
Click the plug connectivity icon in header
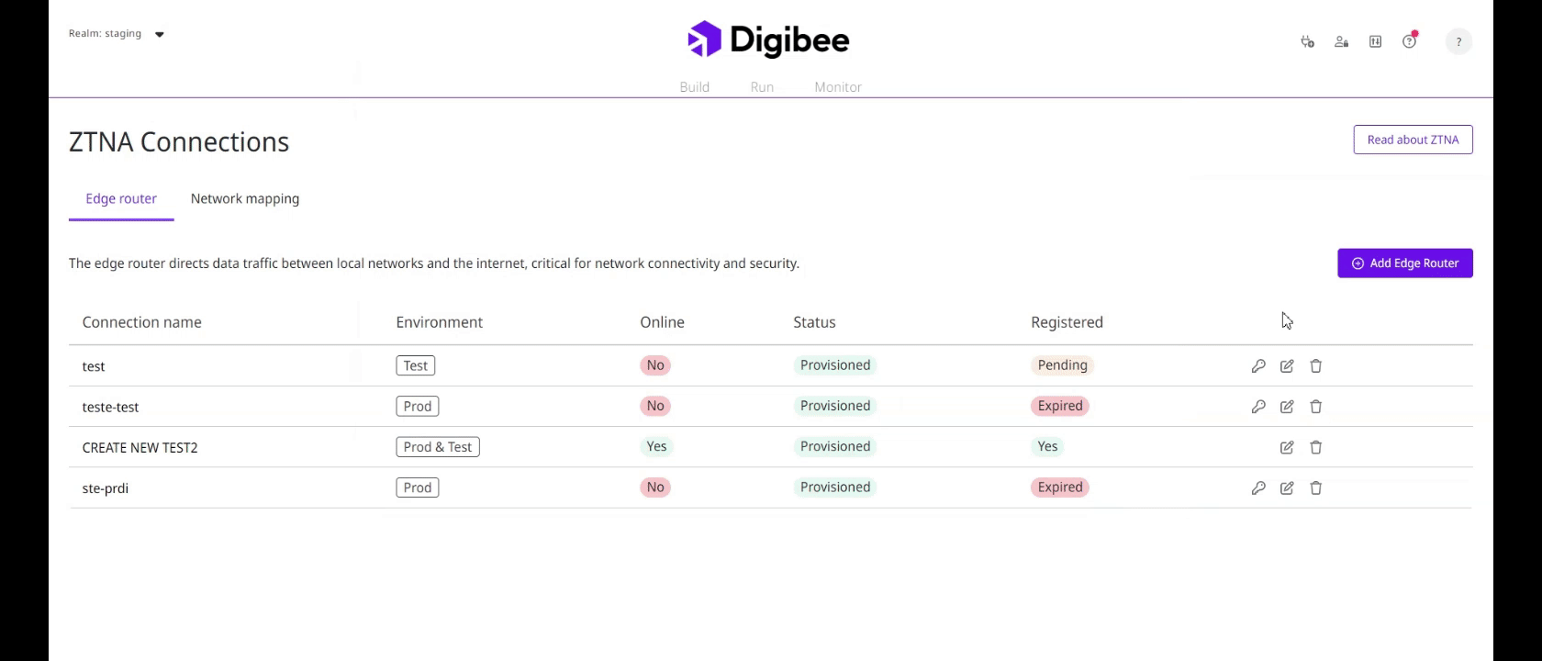tap(1307, 41)
